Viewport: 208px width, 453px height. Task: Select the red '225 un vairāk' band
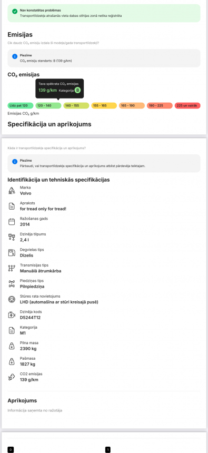(x=187, y=105)
